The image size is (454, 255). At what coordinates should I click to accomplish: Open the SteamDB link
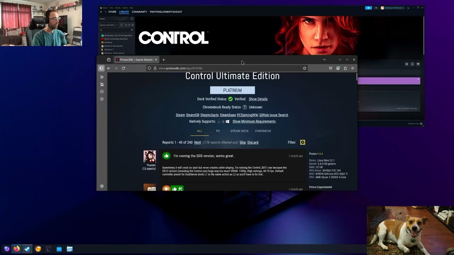(193, 115)
